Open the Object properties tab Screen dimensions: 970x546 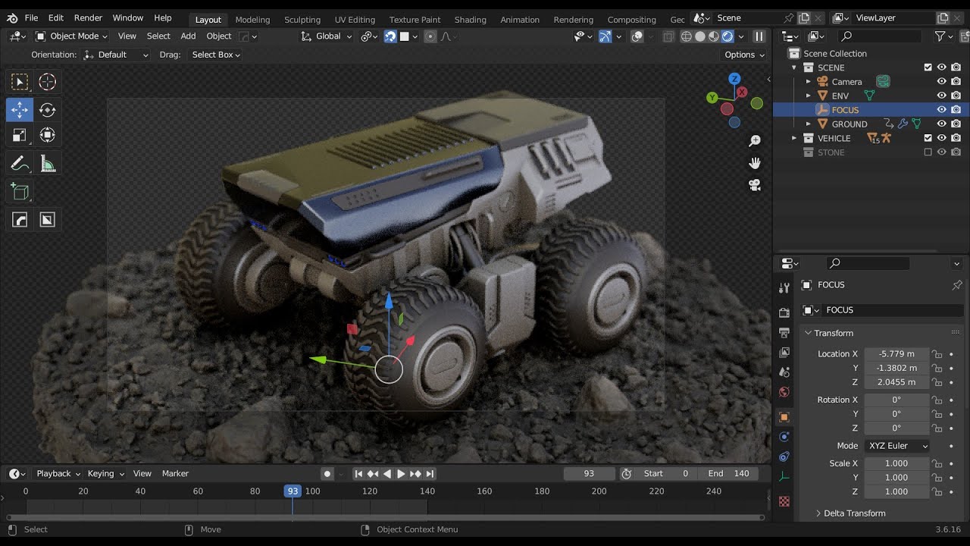(784, 417)
